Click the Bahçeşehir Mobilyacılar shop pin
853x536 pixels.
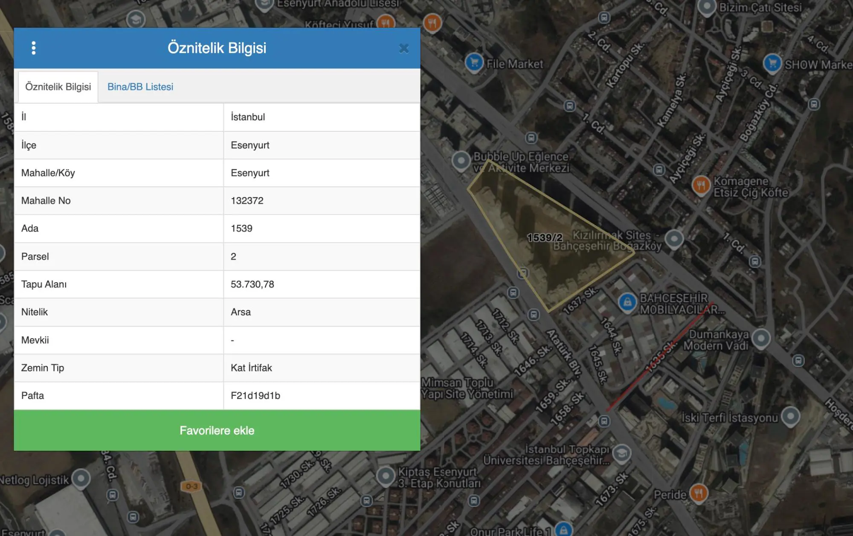click(627, 303)
